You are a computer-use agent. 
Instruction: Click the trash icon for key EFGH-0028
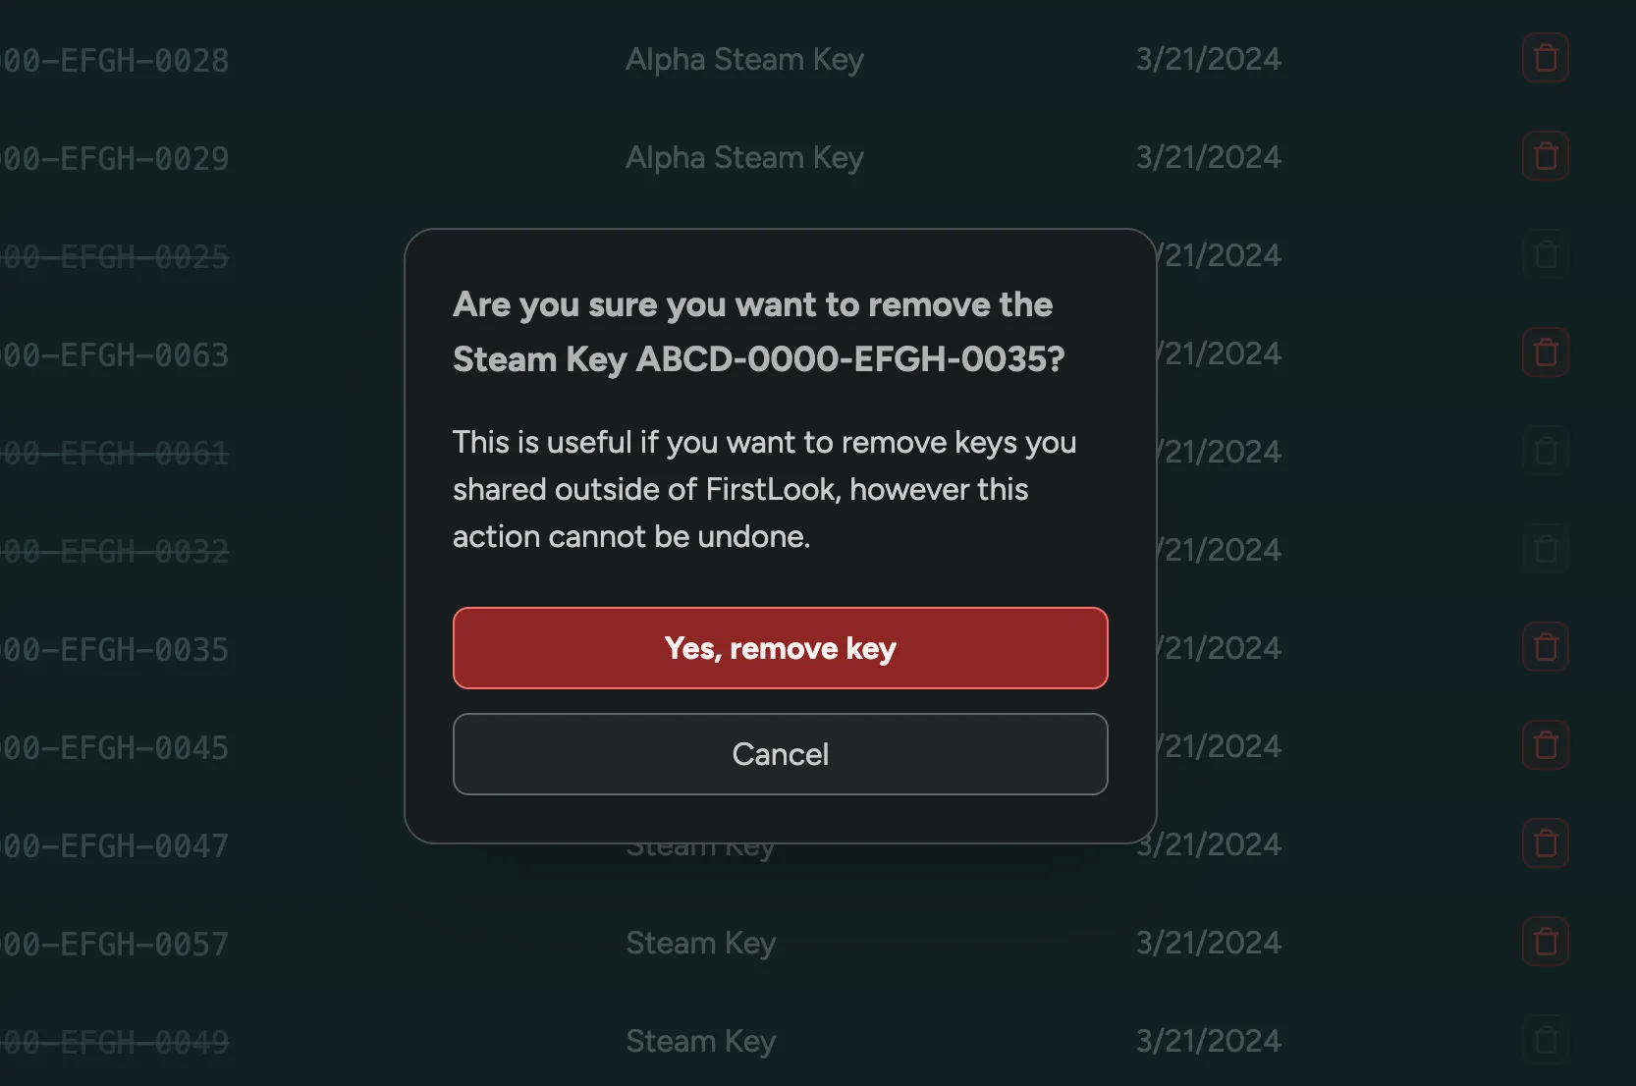pos(1545,58)
